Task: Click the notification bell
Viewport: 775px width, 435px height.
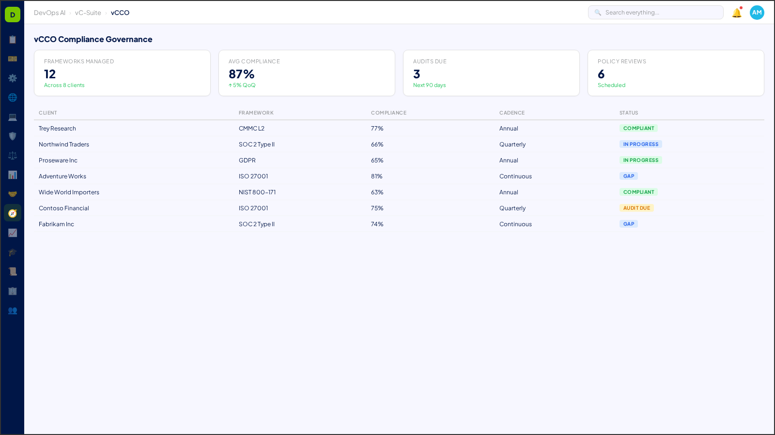Action: pyautogui.click(x=736, y=13)
